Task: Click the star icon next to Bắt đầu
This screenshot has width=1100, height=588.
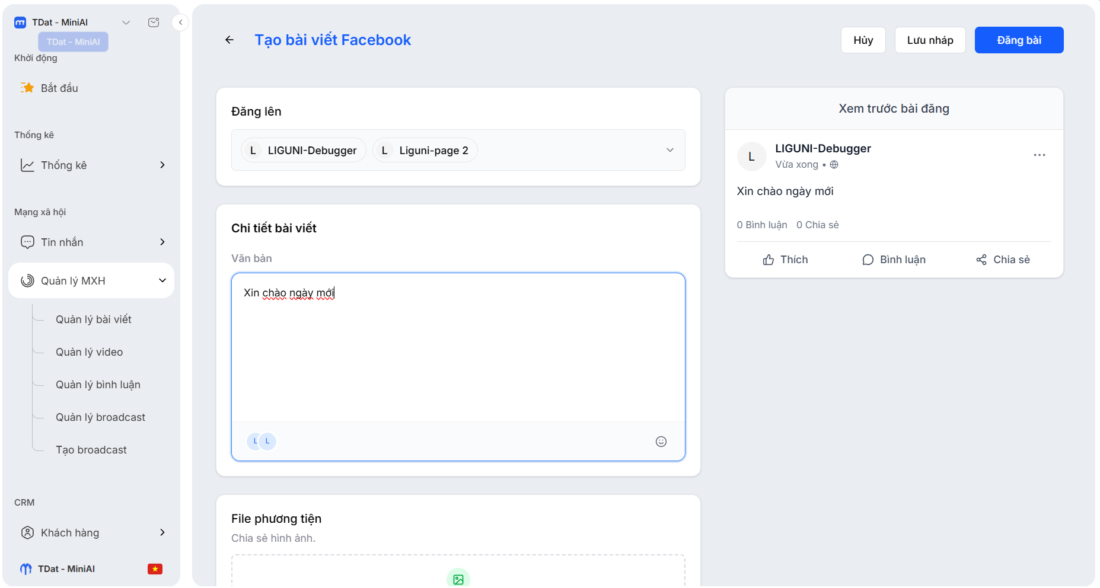Action: (x=27, y=88)
